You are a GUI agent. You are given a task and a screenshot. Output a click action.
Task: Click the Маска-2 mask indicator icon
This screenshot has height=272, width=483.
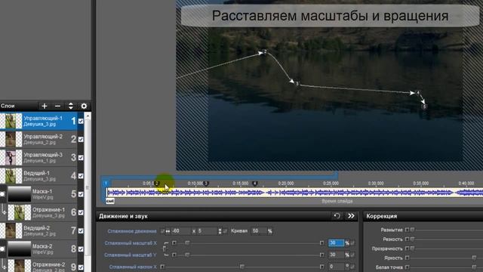click(x=2, y=249)
